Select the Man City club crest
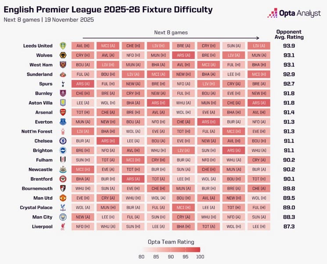 click(62, 217)
